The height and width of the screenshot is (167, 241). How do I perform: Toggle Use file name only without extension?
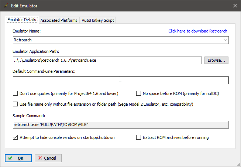click(15, 104)
